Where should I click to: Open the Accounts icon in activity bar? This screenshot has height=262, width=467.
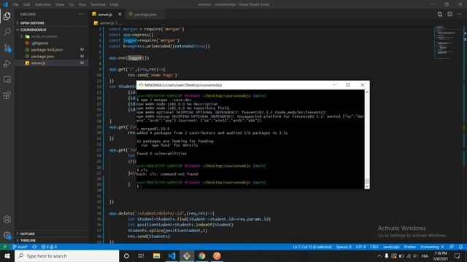click(x=7, y=220)
